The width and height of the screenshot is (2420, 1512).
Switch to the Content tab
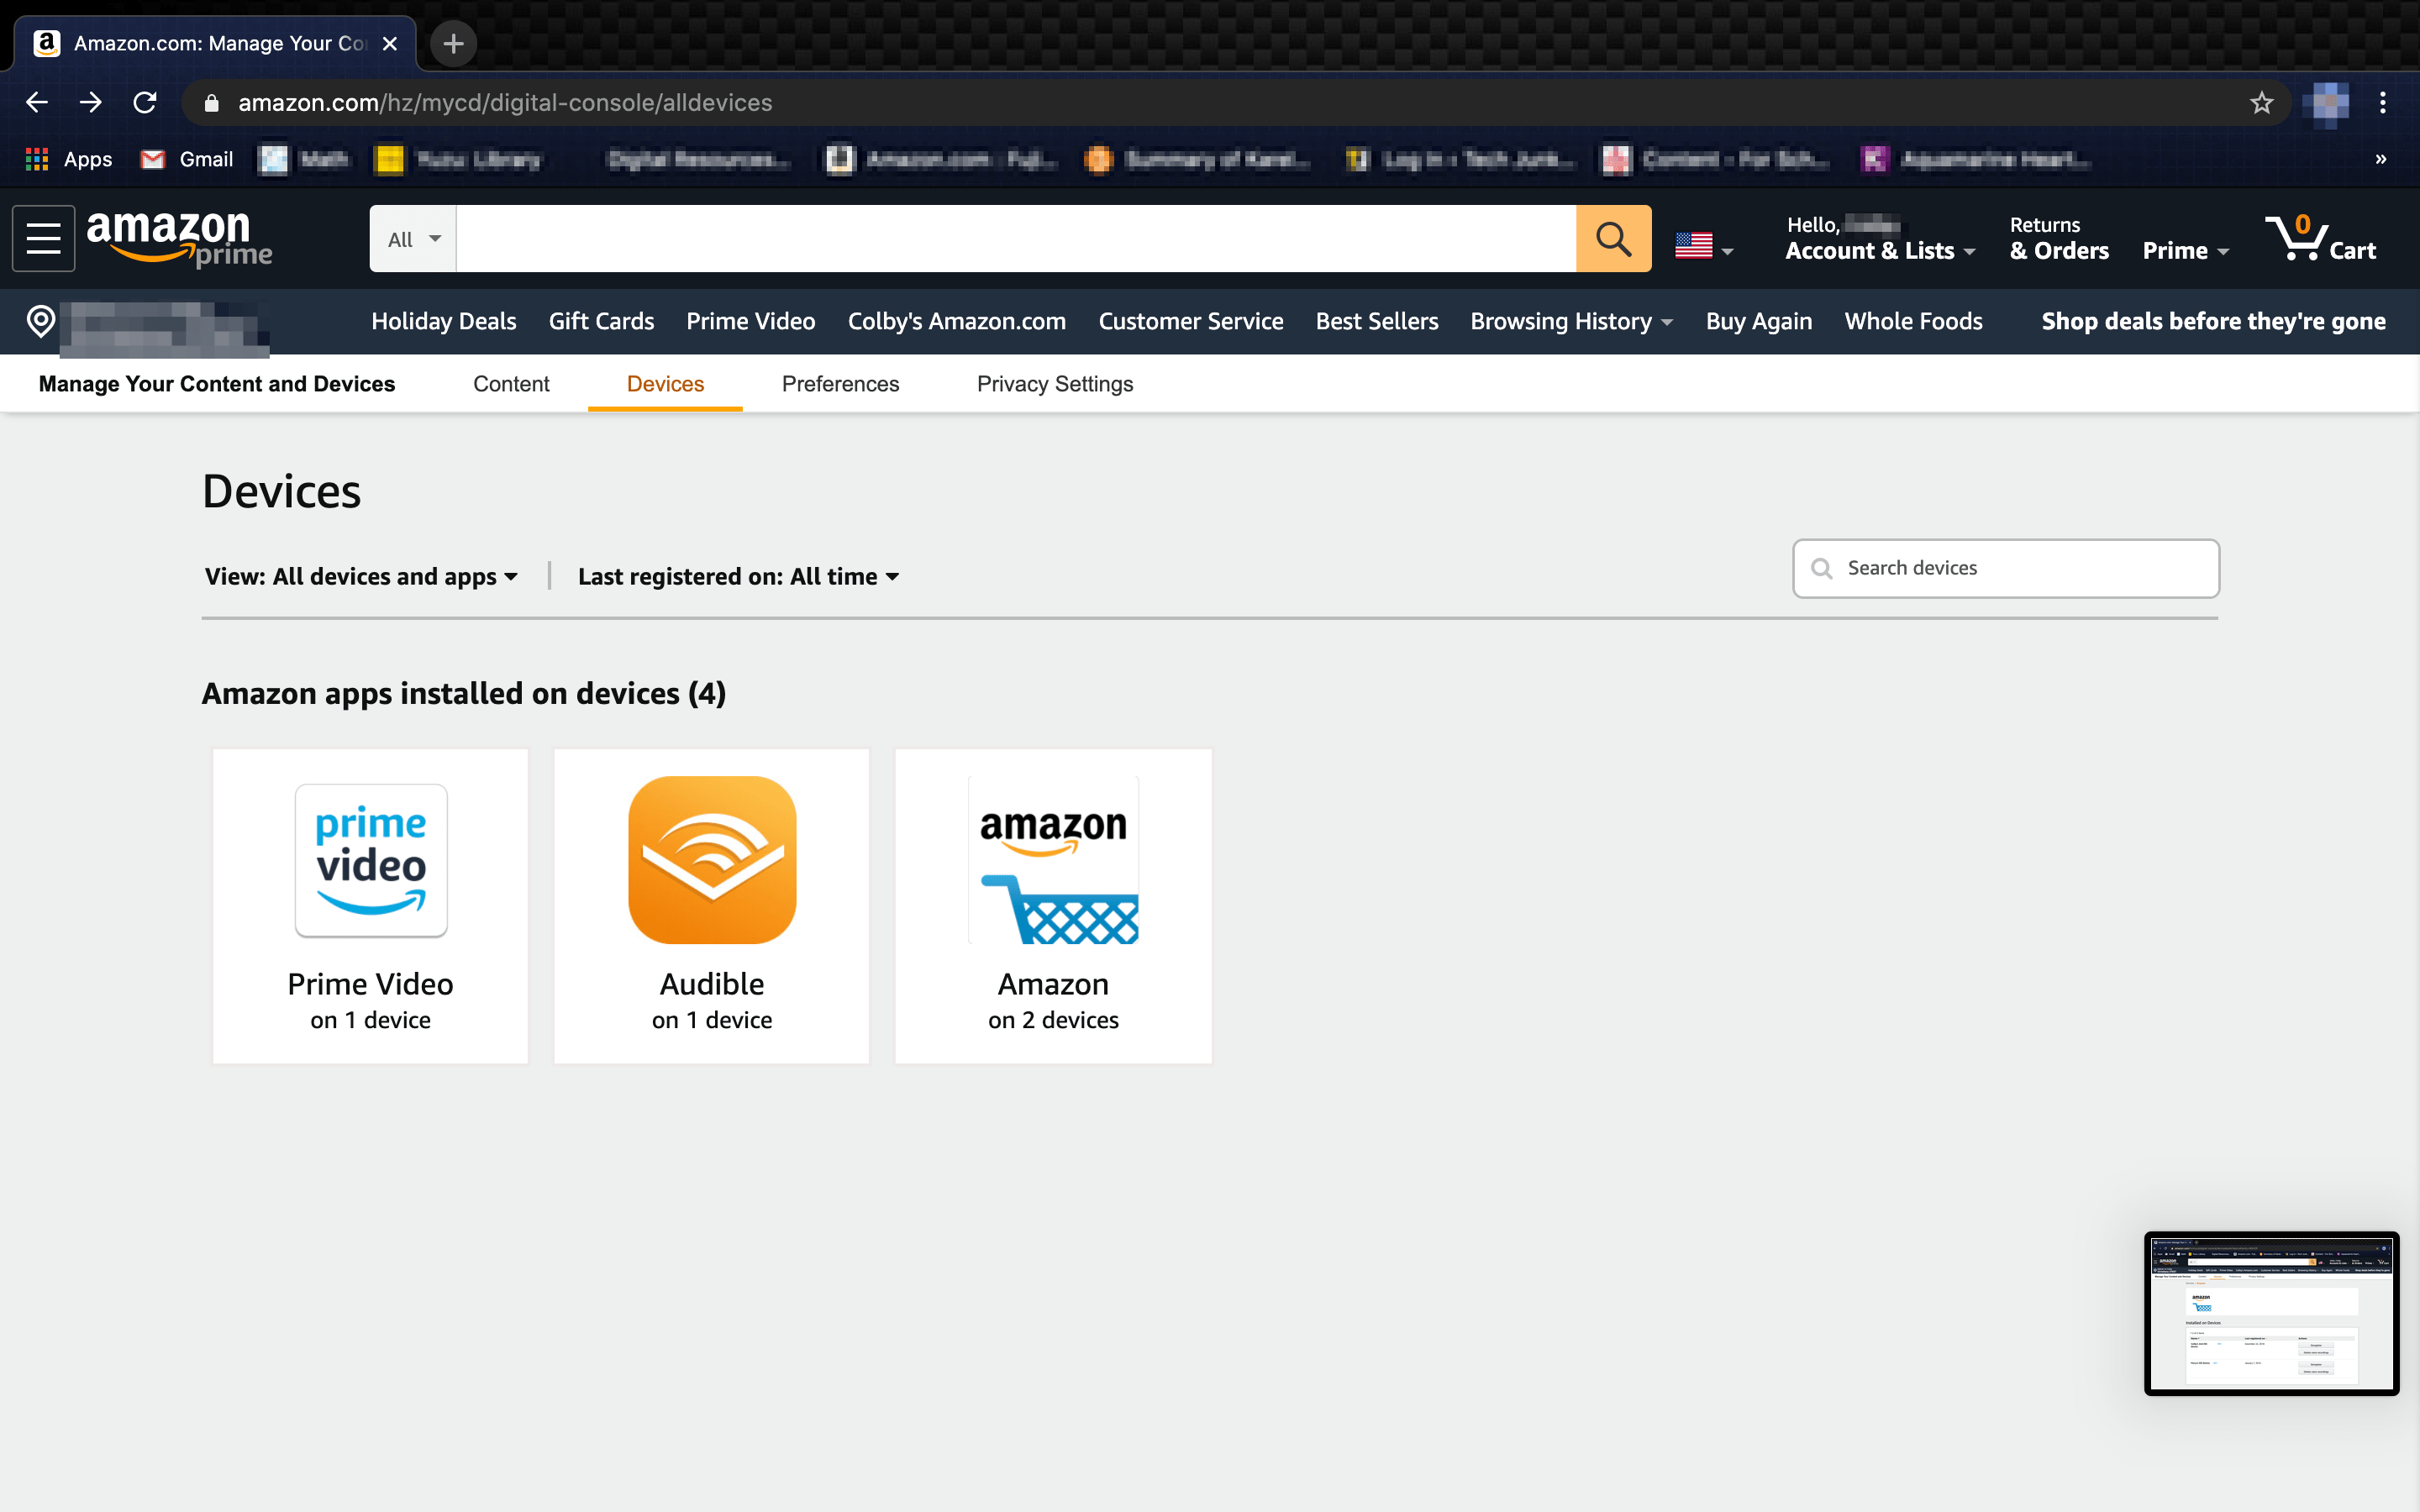pos(511,384)
